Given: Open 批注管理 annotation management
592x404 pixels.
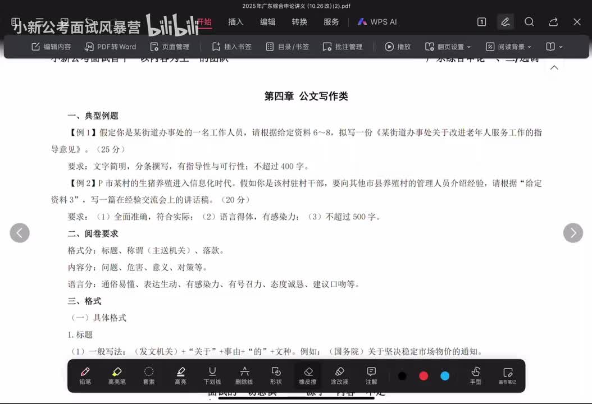Looking at the screenshot, I should click(343, 47).
